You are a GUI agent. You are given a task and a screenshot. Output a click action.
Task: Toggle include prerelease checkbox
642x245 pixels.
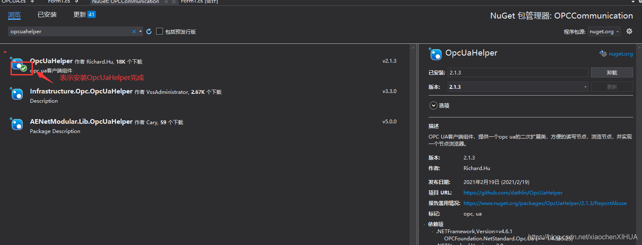point(159,31)
